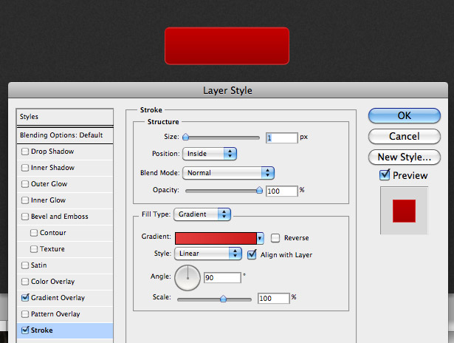The height and width of the screenshot is (343, 454).
Task: Enable the Pattern Overlay checkbox
Action: pos(25,313)
